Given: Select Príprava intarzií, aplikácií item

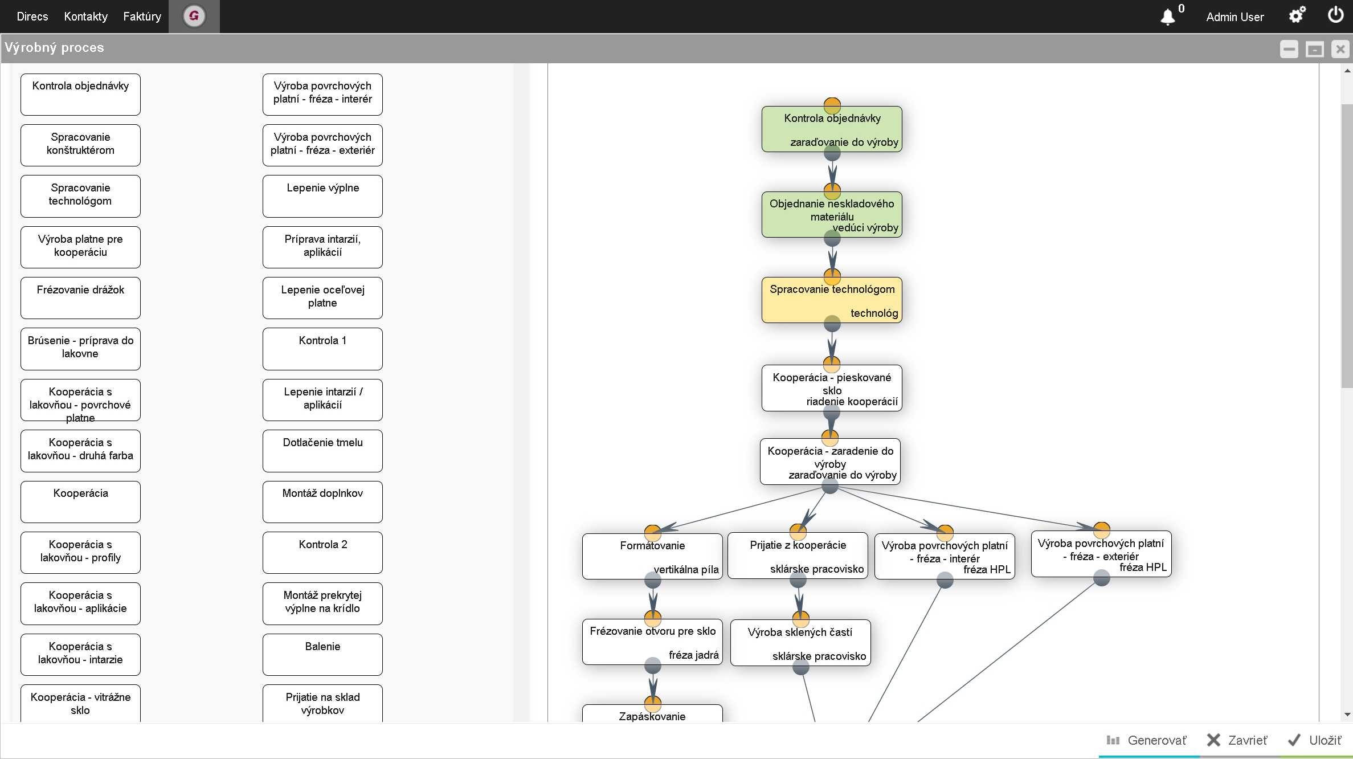Looking at the screenshot, I should [x=322, y=247].
